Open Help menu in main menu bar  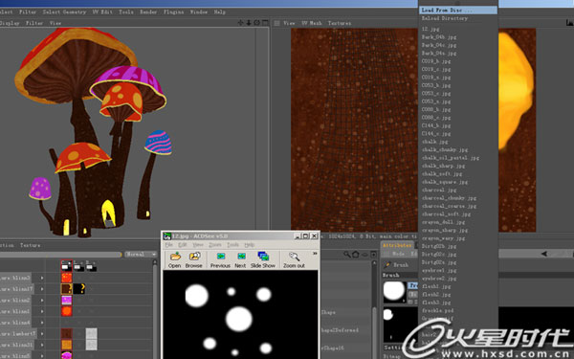tap(220, 12)
